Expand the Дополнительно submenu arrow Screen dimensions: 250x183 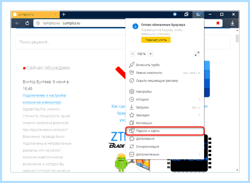click(199, 154)
